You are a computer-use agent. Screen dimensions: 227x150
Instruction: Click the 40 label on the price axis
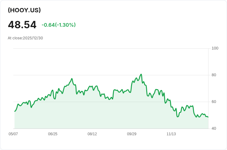tap(214, 128)
